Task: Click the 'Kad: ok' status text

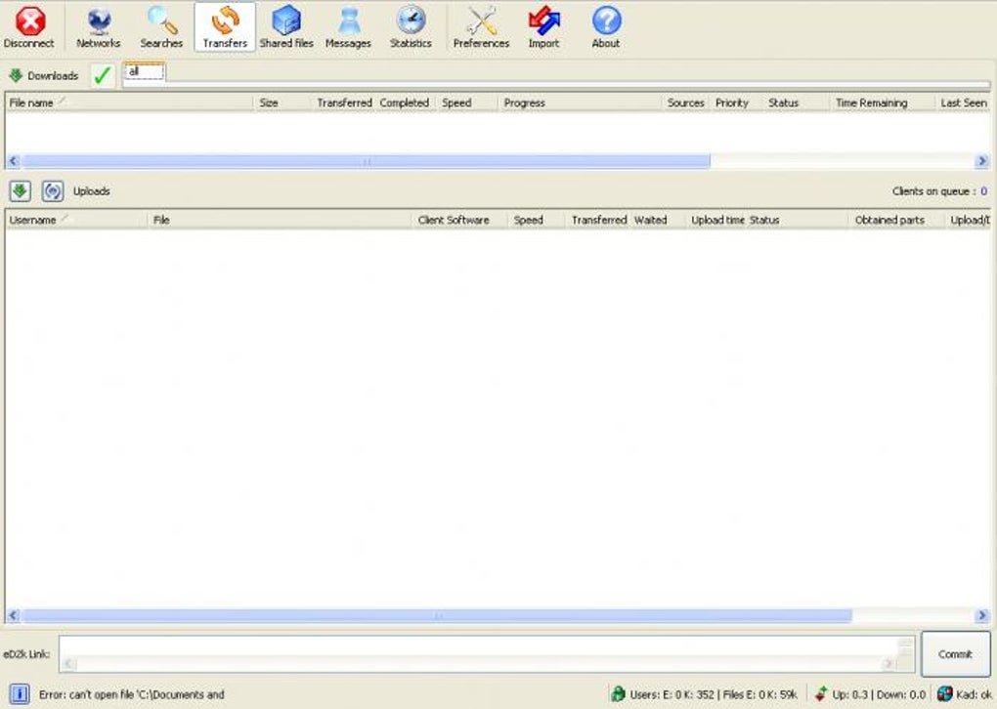Action: pos(975,694)
